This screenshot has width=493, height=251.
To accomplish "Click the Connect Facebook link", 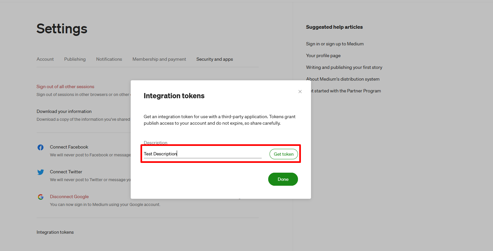I will tap(69, 147).
